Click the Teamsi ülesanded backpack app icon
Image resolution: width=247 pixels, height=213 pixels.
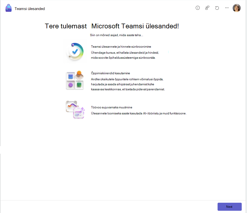(9, 8)
